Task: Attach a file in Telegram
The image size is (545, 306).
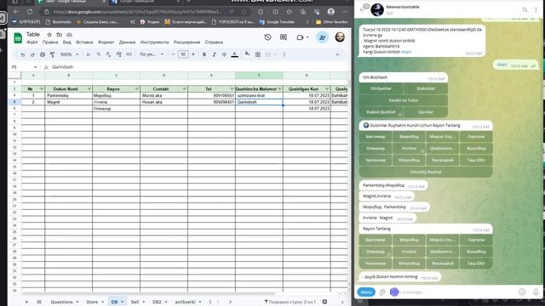Action: [x=382, y=292]
